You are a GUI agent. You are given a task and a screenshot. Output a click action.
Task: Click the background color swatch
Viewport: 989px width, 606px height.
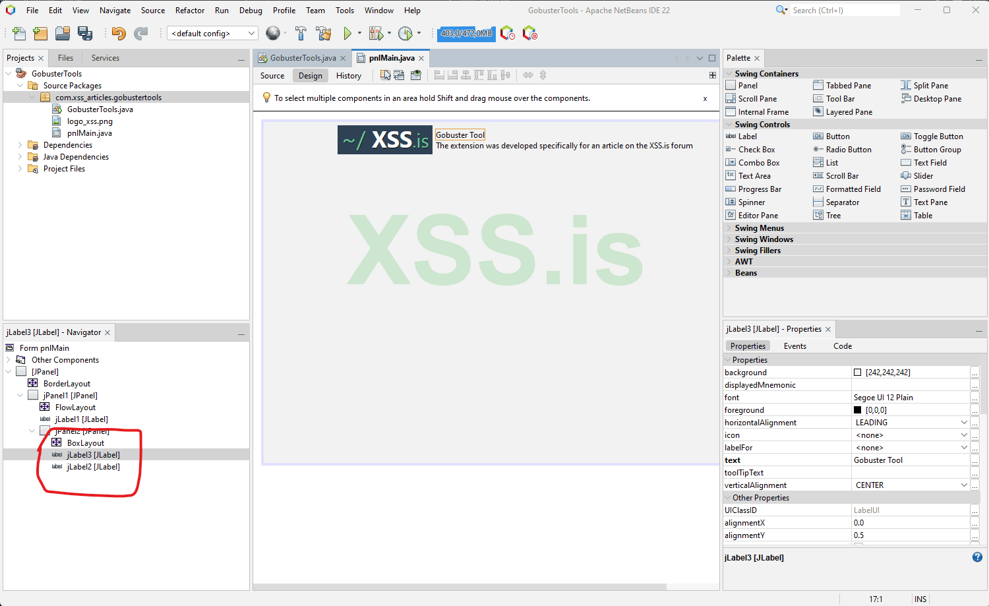pos(858,373)
